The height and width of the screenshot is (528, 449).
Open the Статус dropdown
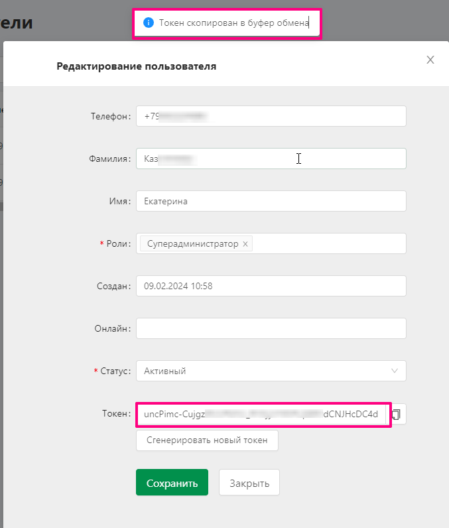tap(271, 371)
